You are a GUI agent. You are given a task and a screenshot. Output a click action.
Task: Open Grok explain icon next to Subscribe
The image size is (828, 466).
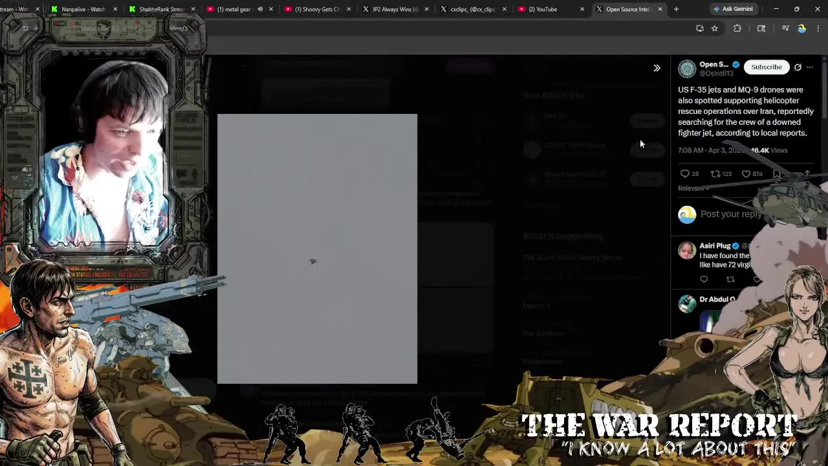798,67
